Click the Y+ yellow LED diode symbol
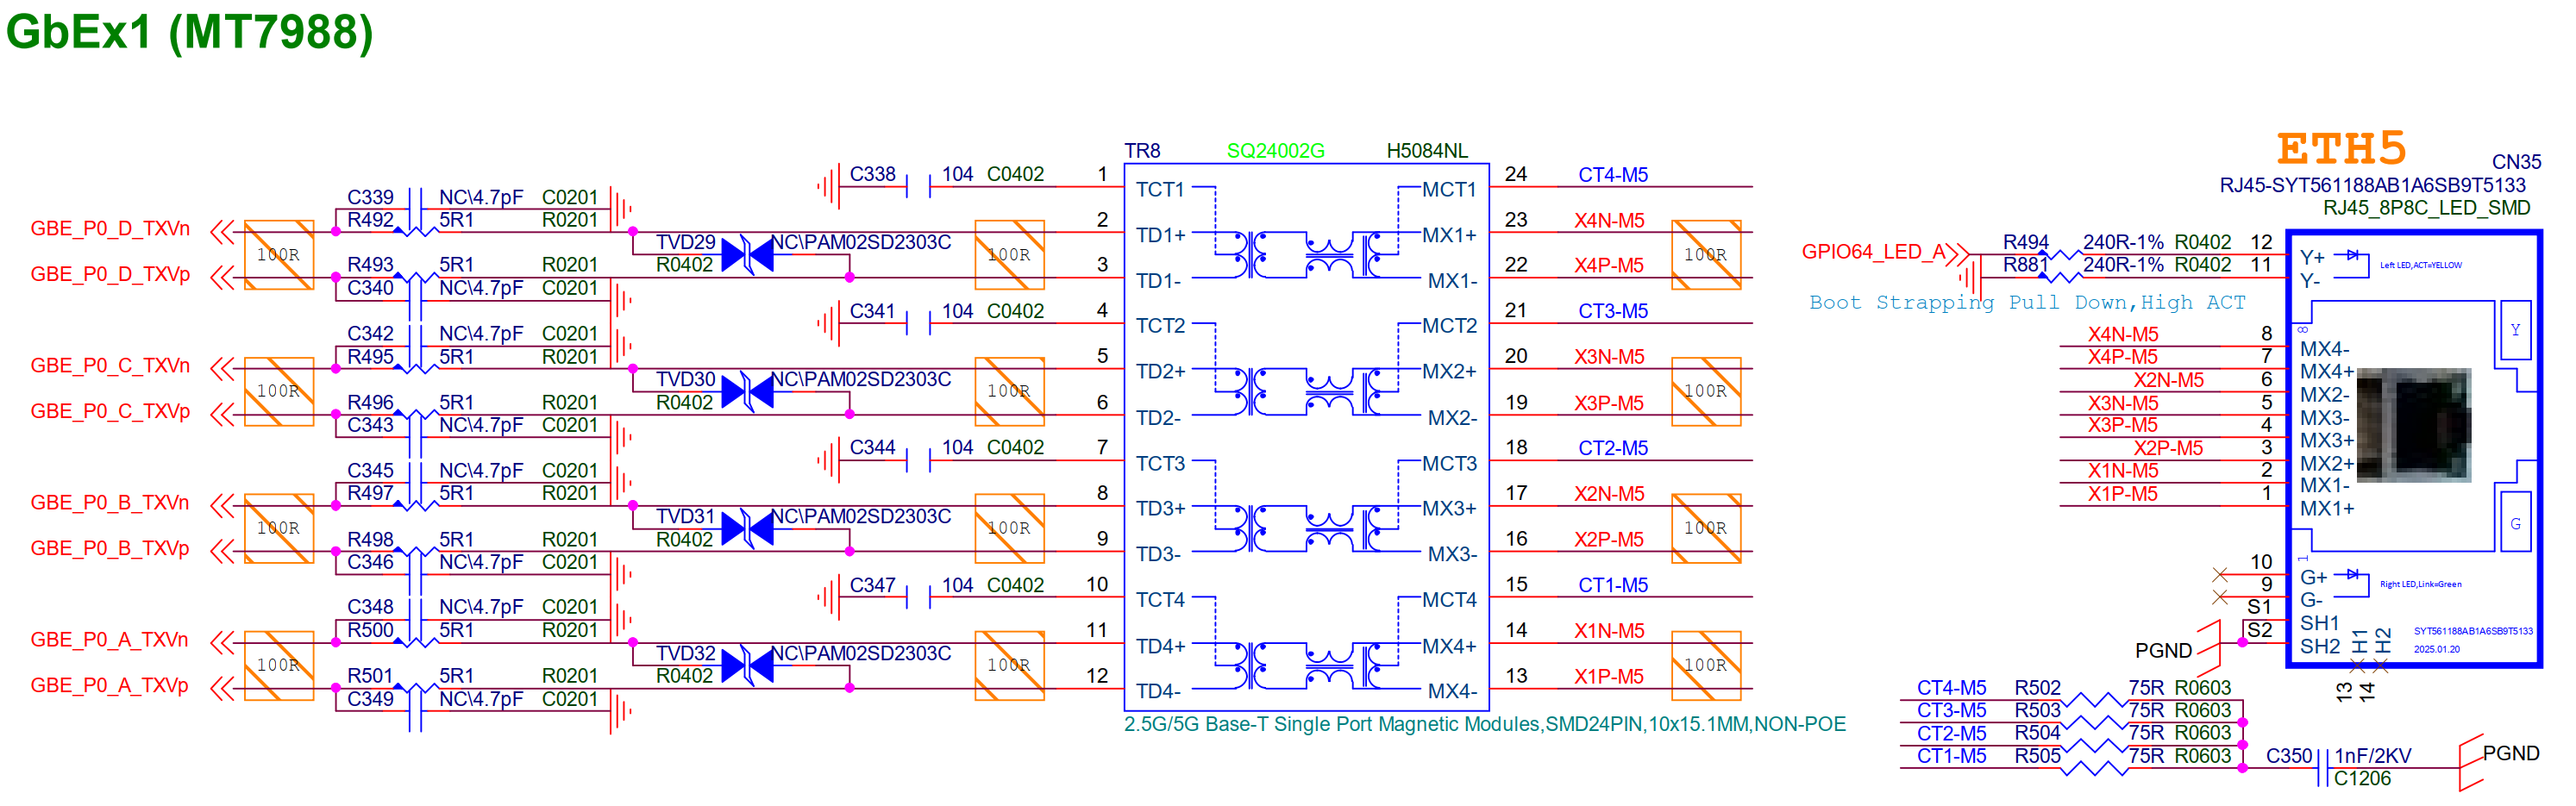 click(x=2352, y=256)
